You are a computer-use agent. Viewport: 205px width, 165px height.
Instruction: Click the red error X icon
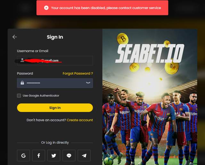[46, 8]
